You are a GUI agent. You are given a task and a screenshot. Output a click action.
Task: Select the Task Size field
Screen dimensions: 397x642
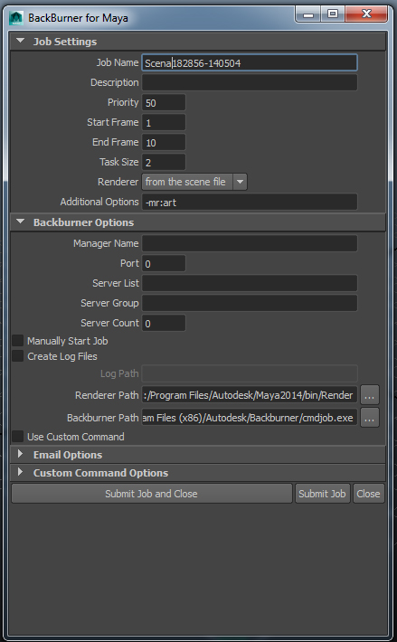click(164, 163)
